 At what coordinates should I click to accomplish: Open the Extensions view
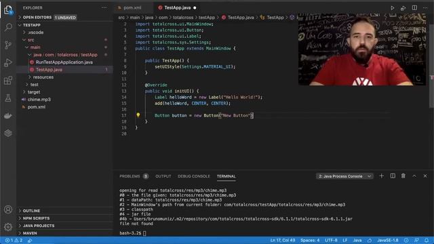(8, 81)
